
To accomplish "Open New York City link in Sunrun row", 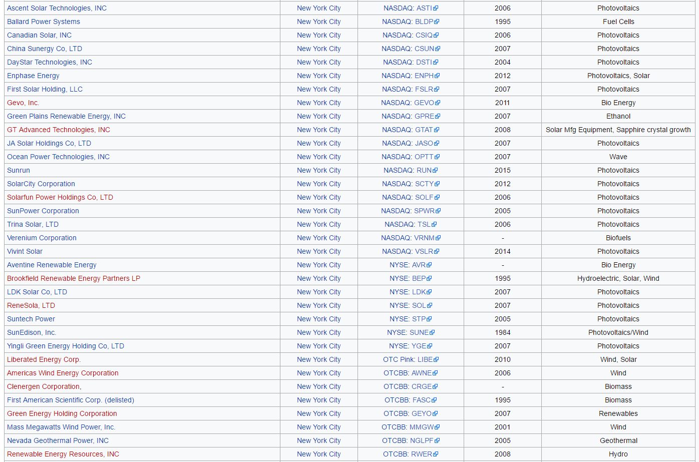I will pos(319,170).
